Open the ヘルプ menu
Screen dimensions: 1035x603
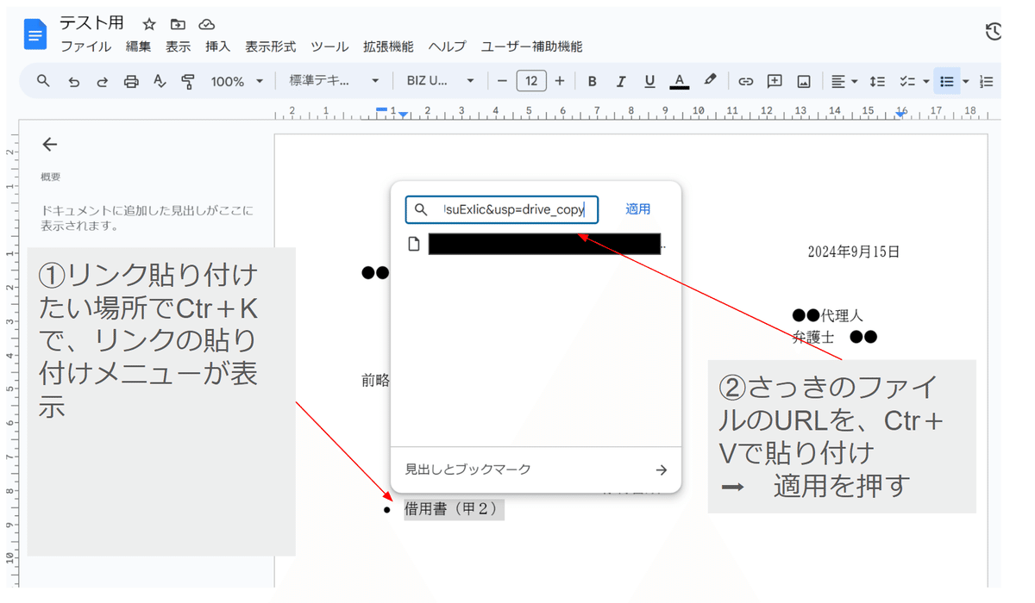(447, 47)
